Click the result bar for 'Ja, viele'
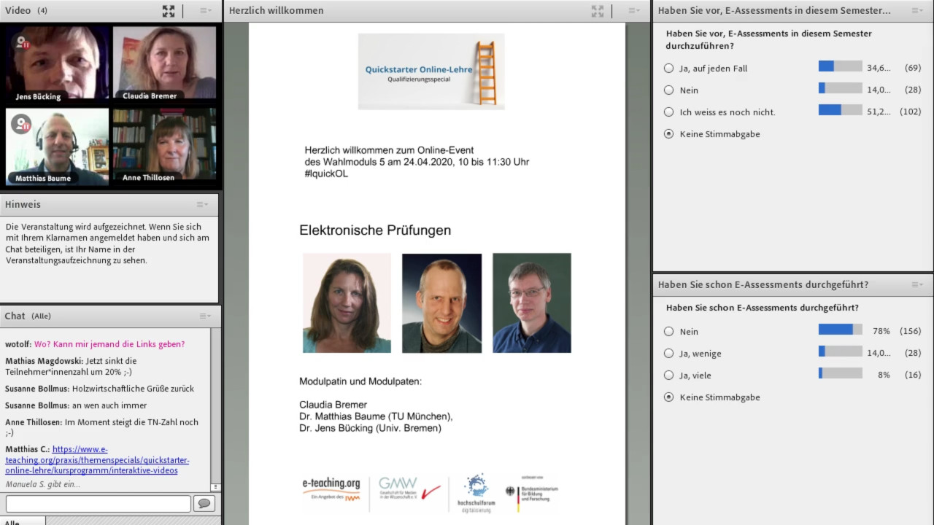Image resolution: width=934 pixels, height=525 pixels. 840,373
